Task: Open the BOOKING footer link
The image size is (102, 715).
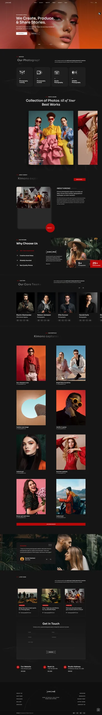Action: pyautogui.click(x=82, y=693)
